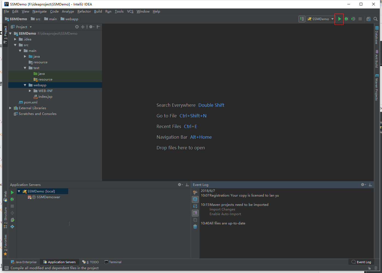Click Stop square in Application Servers panel
Viewport: 382px width, 273px height.
coord(12,206)
